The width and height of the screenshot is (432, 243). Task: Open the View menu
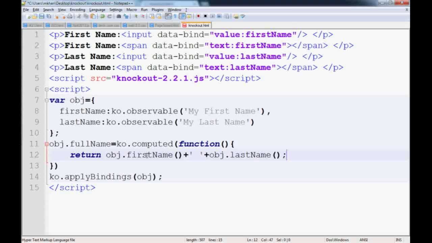[62, 10]
